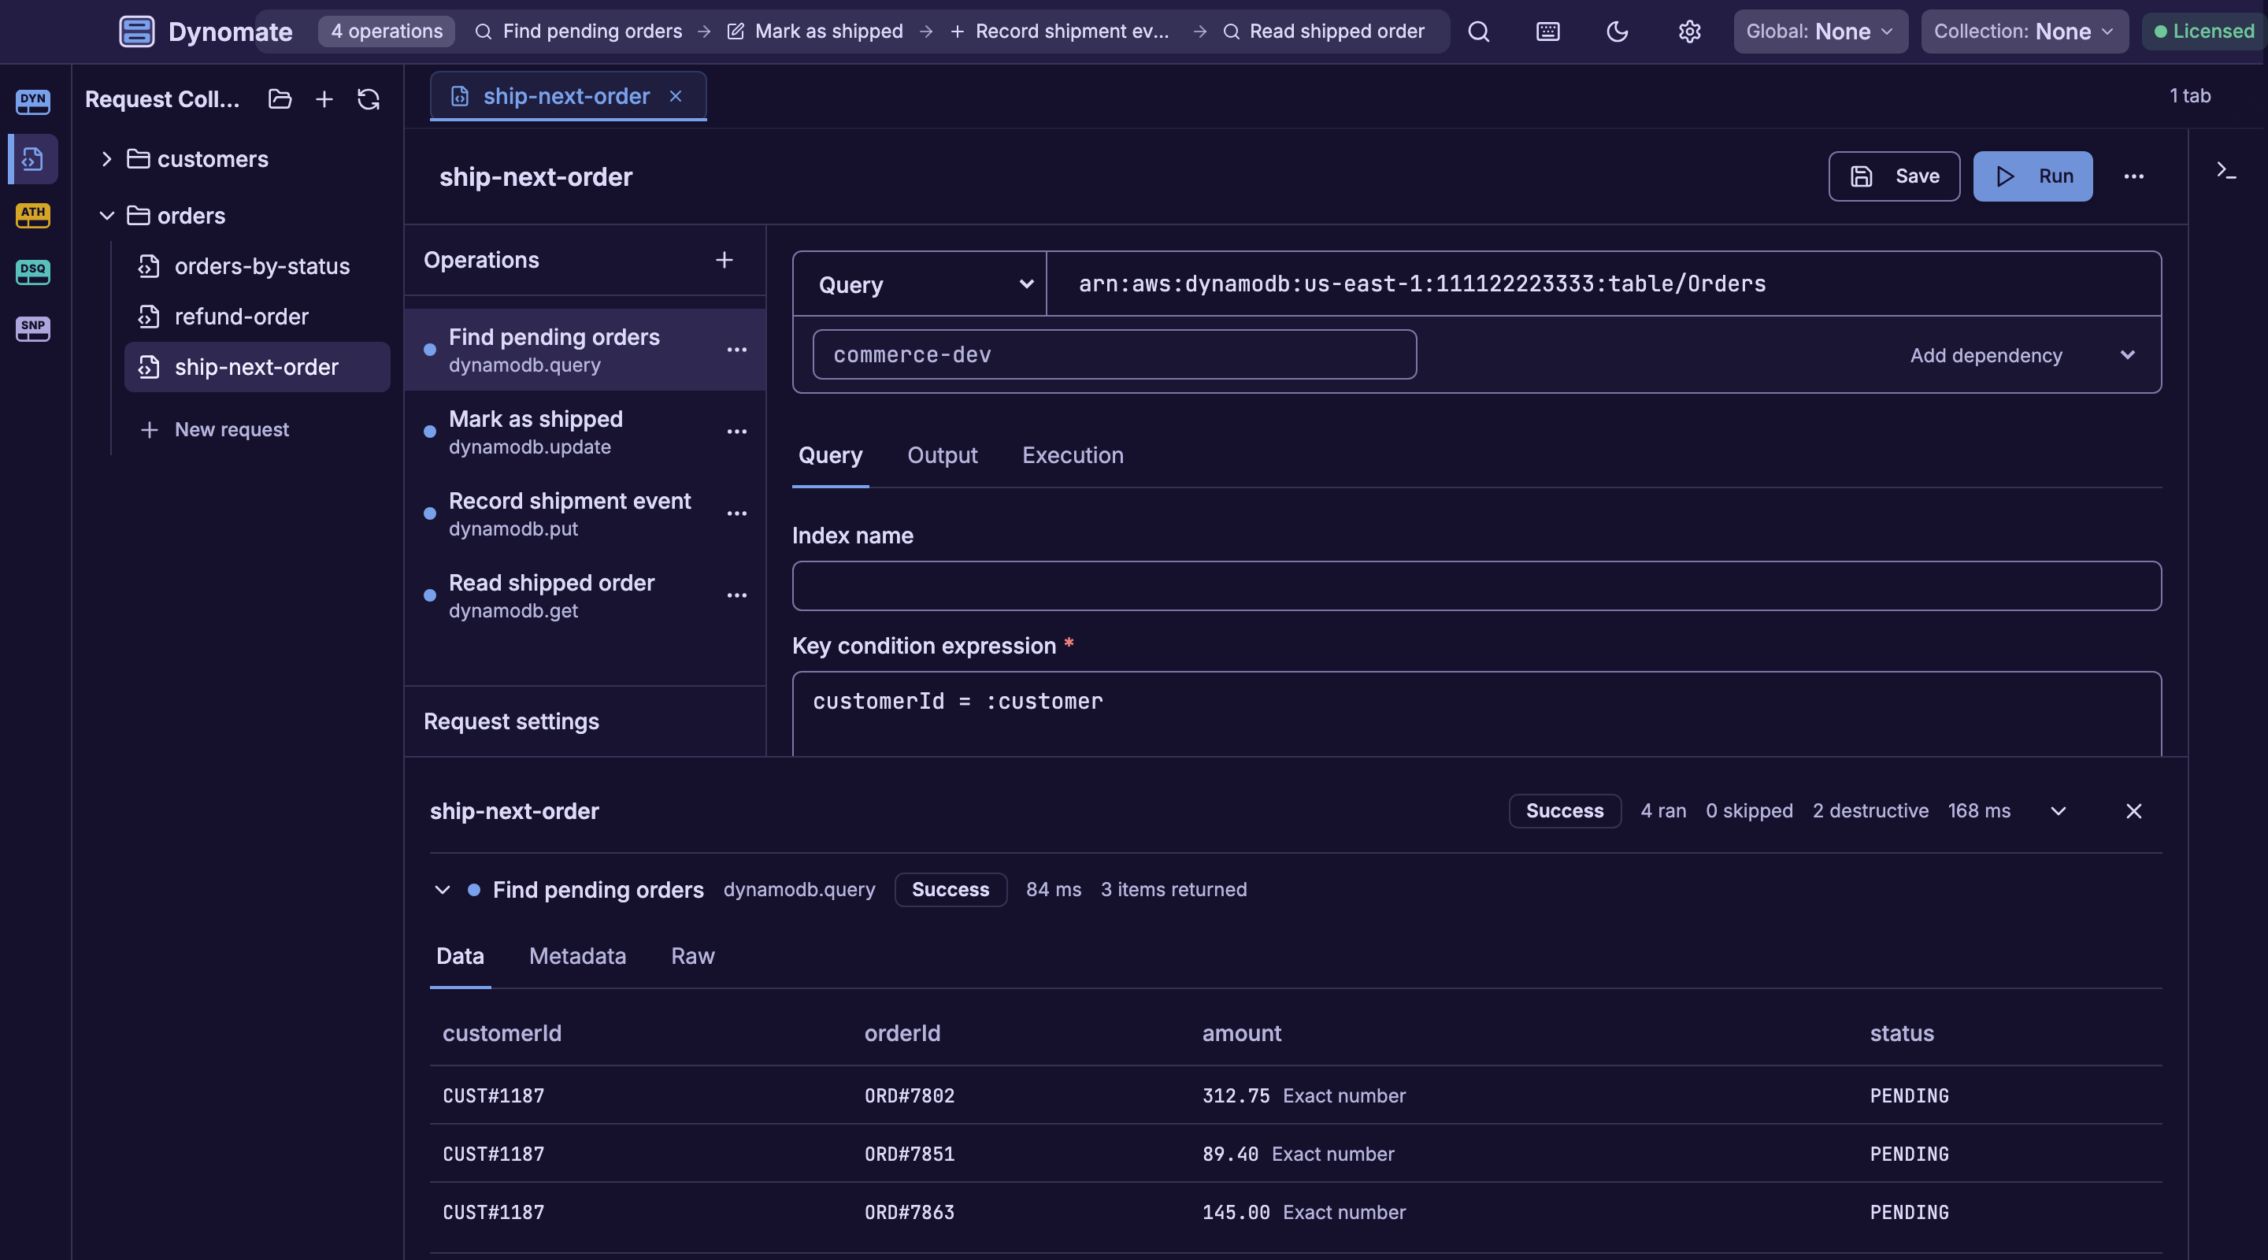Collapse the orders folder
Image resolution: width=2268 pixels, height=1260 pixels.
[106, 216]
